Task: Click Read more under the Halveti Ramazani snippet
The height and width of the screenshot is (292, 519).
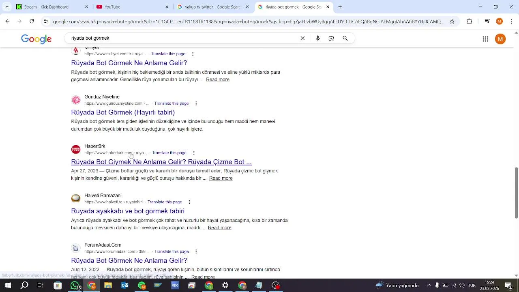Action: pyautogui.click(x=220, y=228)
